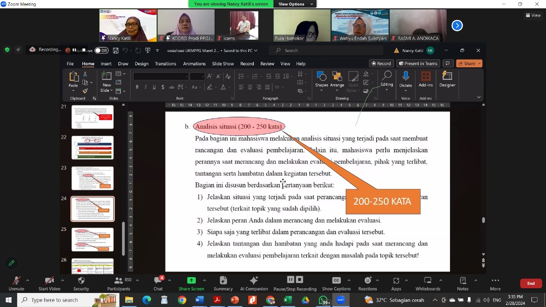This screenshot has width=546, height=307.
Task: Toggle numbered list formatting
Action: (255, 76)
